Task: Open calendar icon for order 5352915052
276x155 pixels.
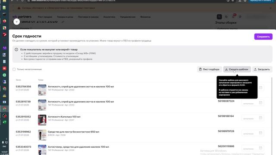Action: tap(260, 118)
